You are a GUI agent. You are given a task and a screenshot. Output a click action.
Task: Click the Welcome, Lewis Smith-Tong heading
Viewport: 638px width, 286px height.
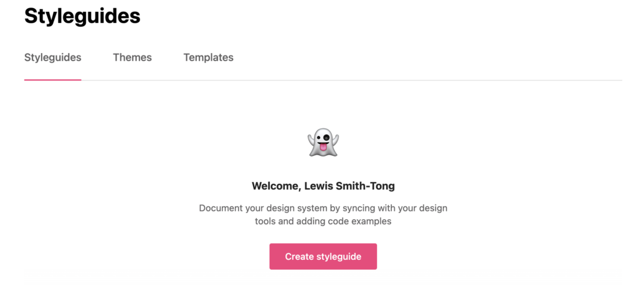pyautogui.click(x=323, y=186)
